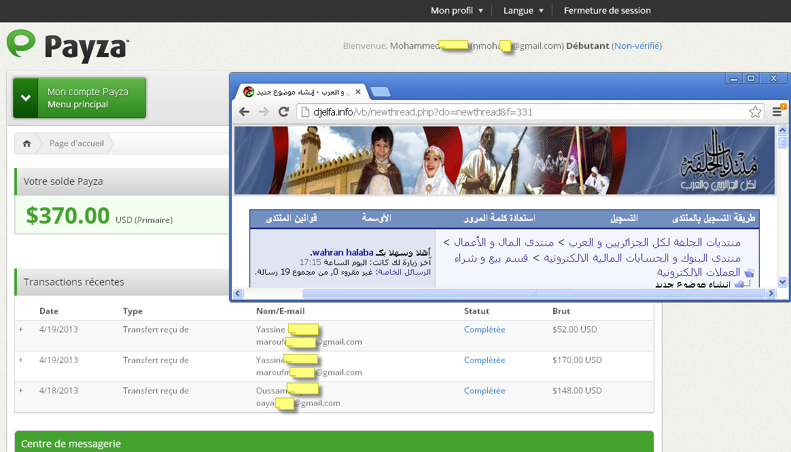791x452 pixels.
Task: Open الرسائل الخاصة private messages link
Action: click(404, 273)
